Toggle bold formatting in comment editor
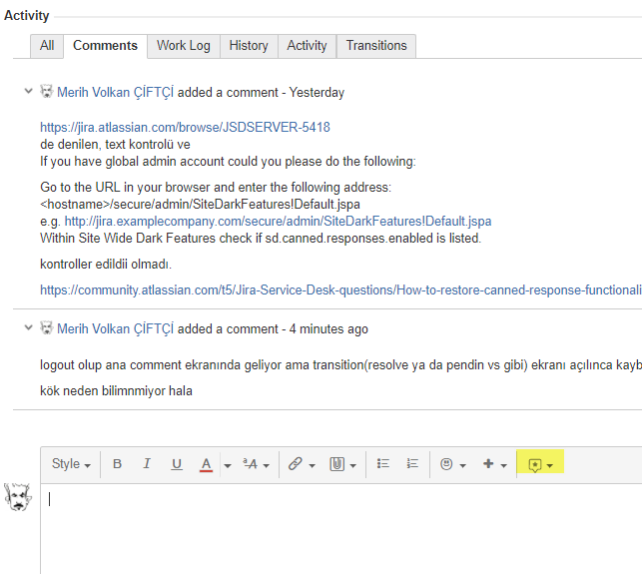Screen dimensions: 642x574 click(117, 464)
